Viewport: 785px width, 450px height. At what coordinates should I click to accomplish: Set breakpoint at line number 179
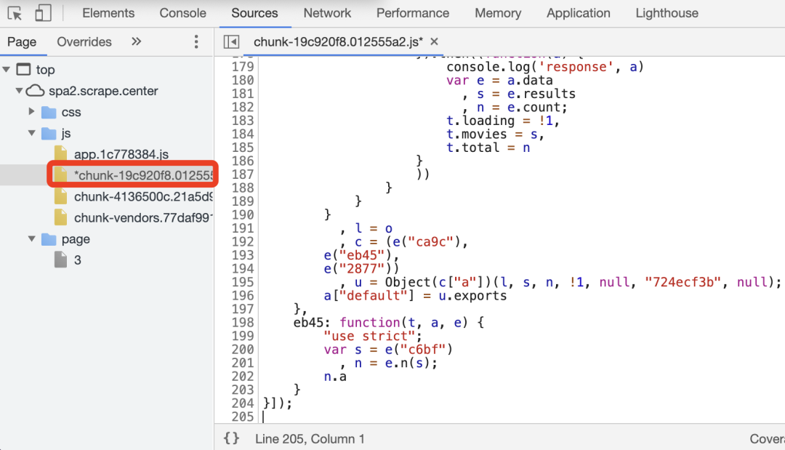point(243,67)
